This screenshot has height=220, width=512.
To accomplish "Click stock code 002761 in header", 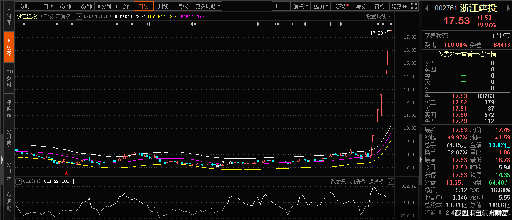I will pyautogui.click(x=446, y=8).
